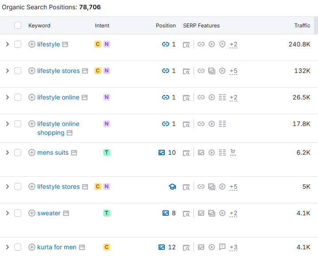Click the image position icon for sweater
The width and height of the screenshot is (318, 263).
[166, 213]
